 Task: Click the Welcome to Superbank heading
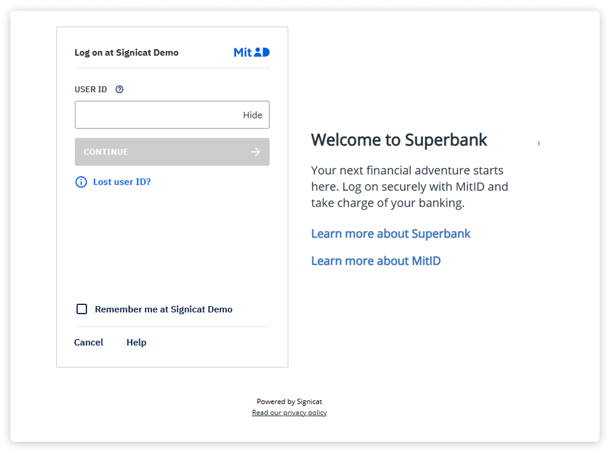tap(399, 140)
